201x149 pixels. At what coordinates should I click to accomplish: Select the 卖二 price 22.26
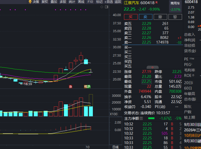click(x=146, y=38)
